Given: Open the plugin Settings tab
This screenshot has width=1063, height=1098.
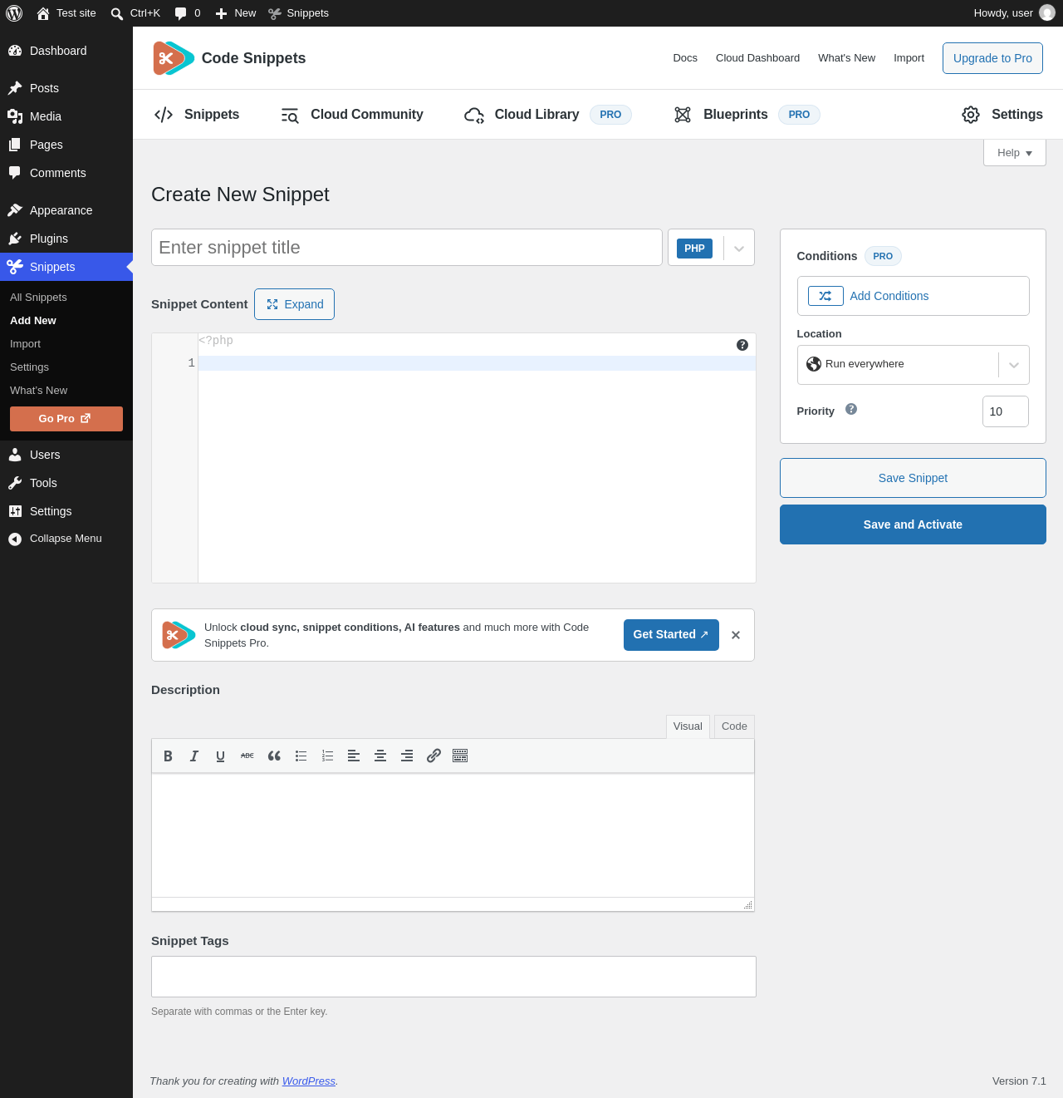Looking at the screenshot, I should coord(1002,115).
